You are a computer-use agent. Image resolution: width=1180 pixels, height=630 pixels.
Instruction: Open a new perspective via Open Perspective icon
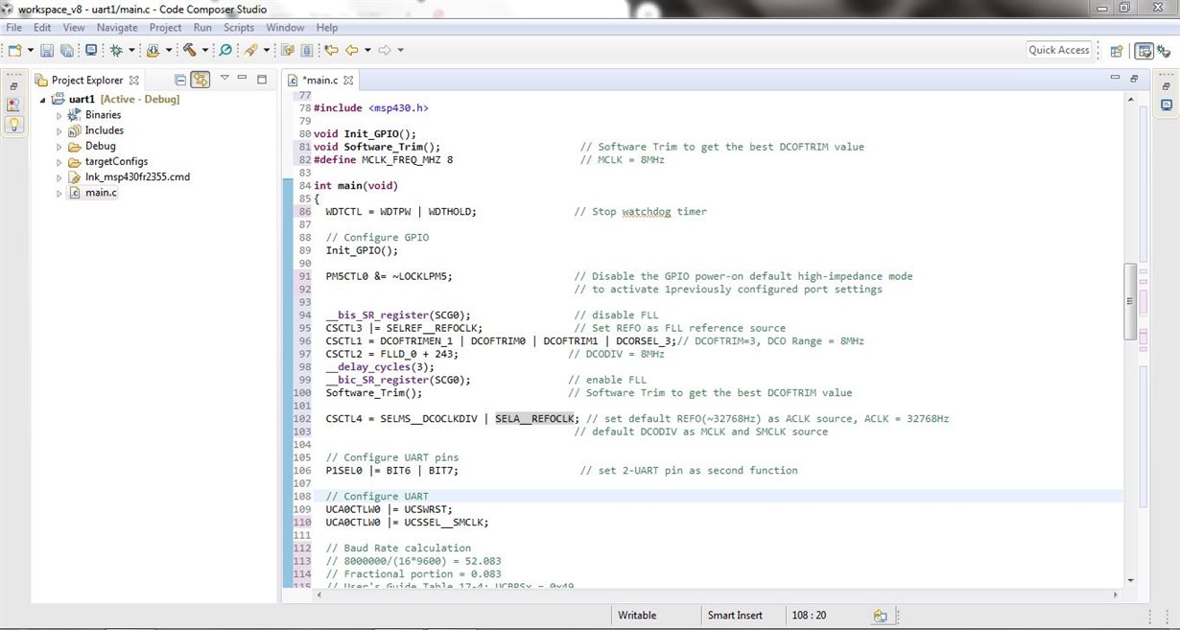pos(1116,49)
